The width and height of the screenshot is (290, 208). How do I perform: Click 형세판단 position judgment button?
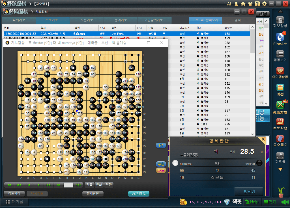93,194
